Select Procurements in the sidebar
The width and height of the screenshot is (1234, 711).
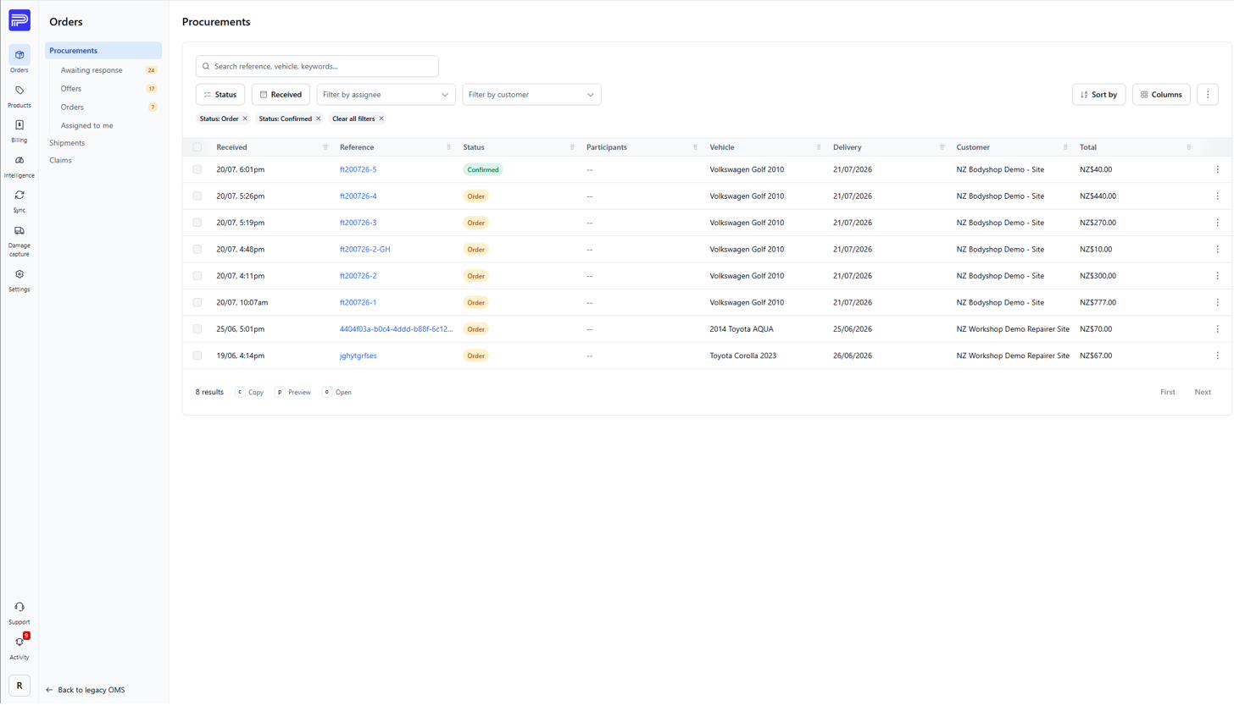click(x=103, y=51)
